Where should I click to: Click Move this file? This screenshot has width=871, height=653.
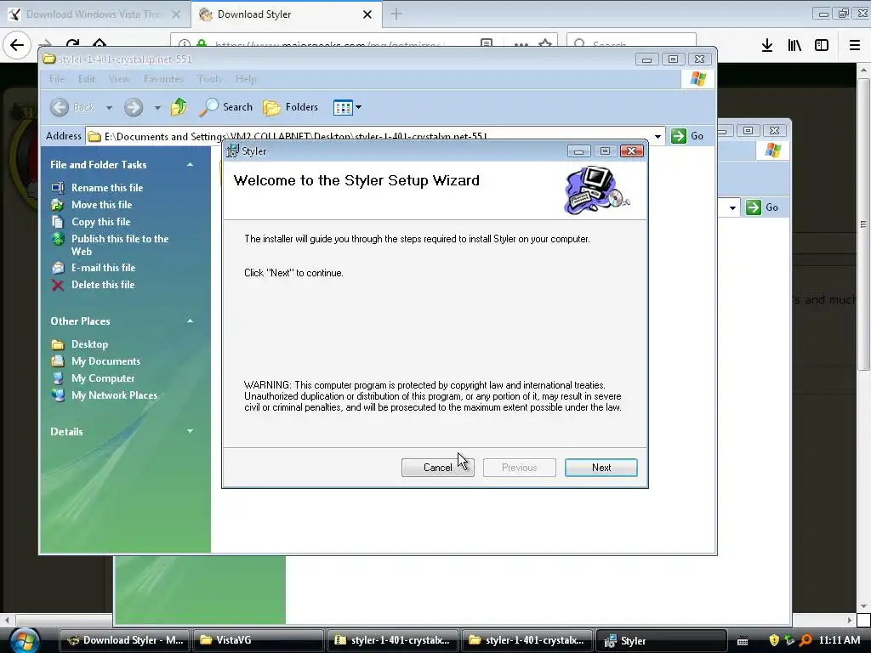pyautogui.click(x=102, y=205)
